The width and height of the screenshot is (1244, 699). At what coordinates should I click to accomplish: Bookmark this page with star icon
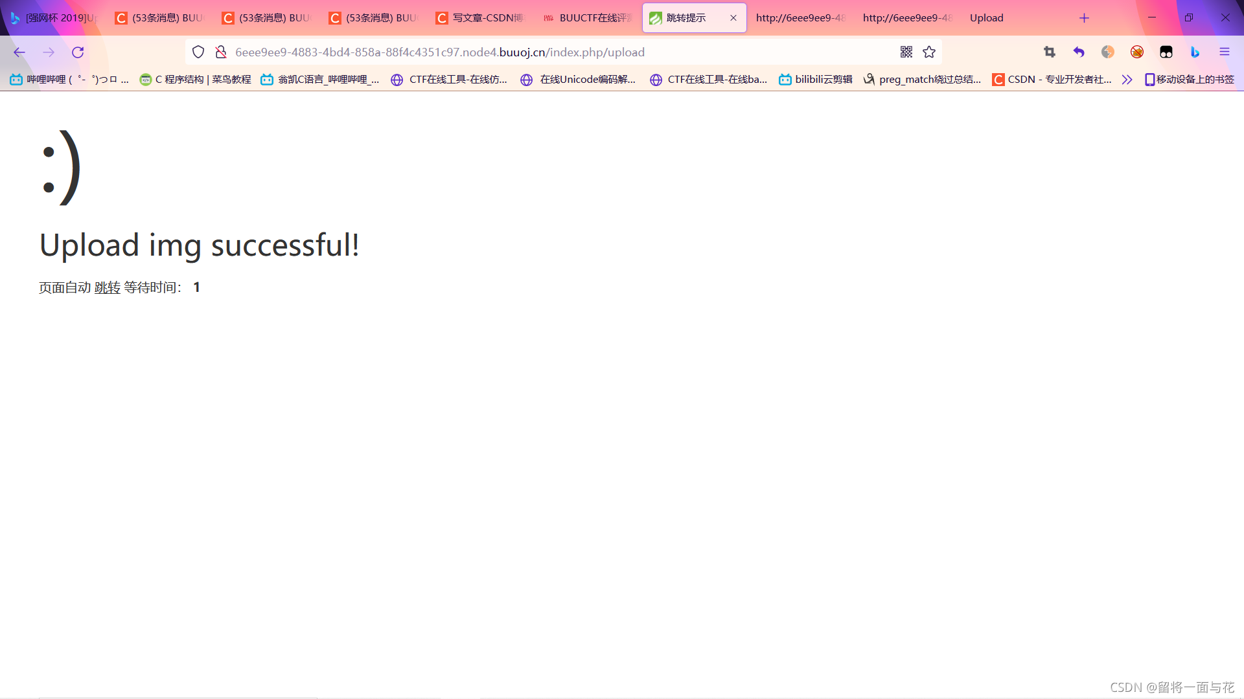click(929, 52)
